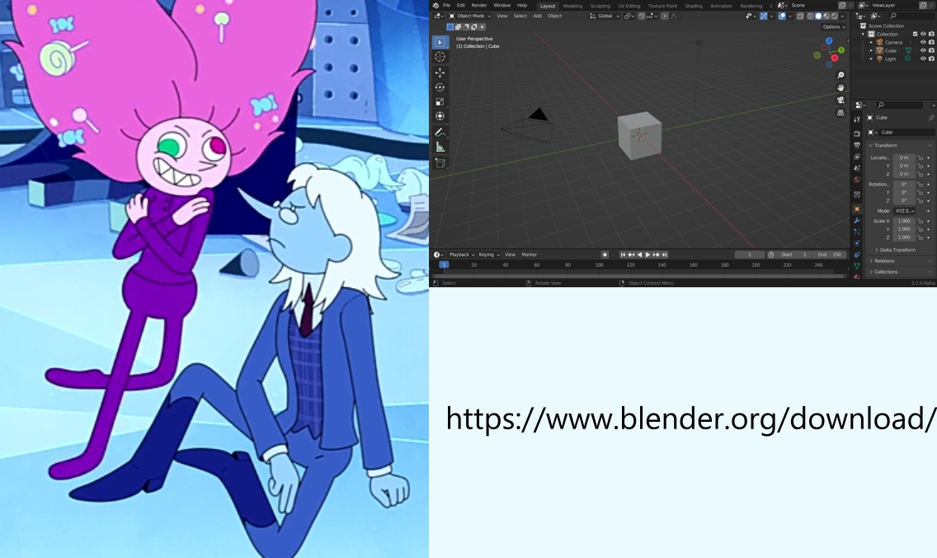Toggle proportional editing button
Viewport: 937px width, 558px height.
pyautogui.click(x=665, y=17)
